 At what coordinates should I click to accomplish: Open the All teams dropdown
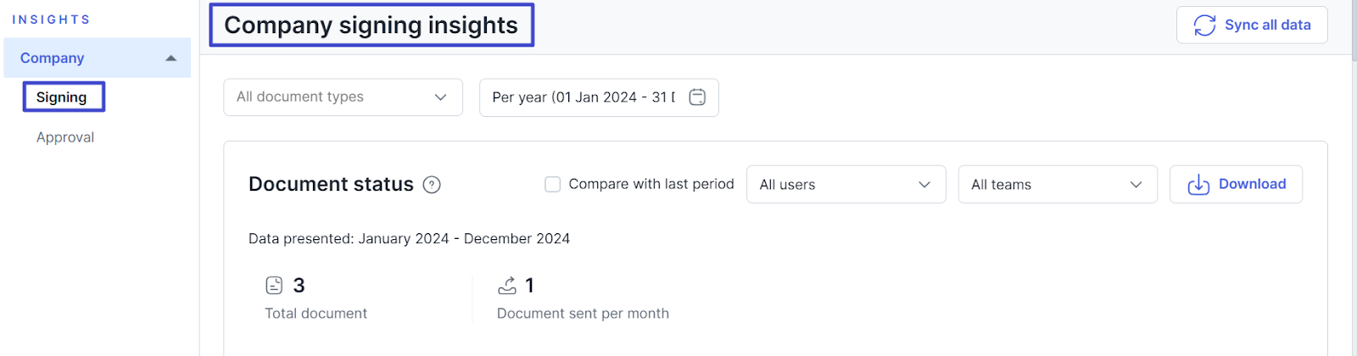pos(1057,185)
